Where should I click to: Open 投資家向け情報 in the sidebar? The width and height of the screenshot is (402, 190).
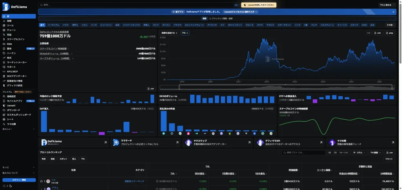click(x=19, y=81)
